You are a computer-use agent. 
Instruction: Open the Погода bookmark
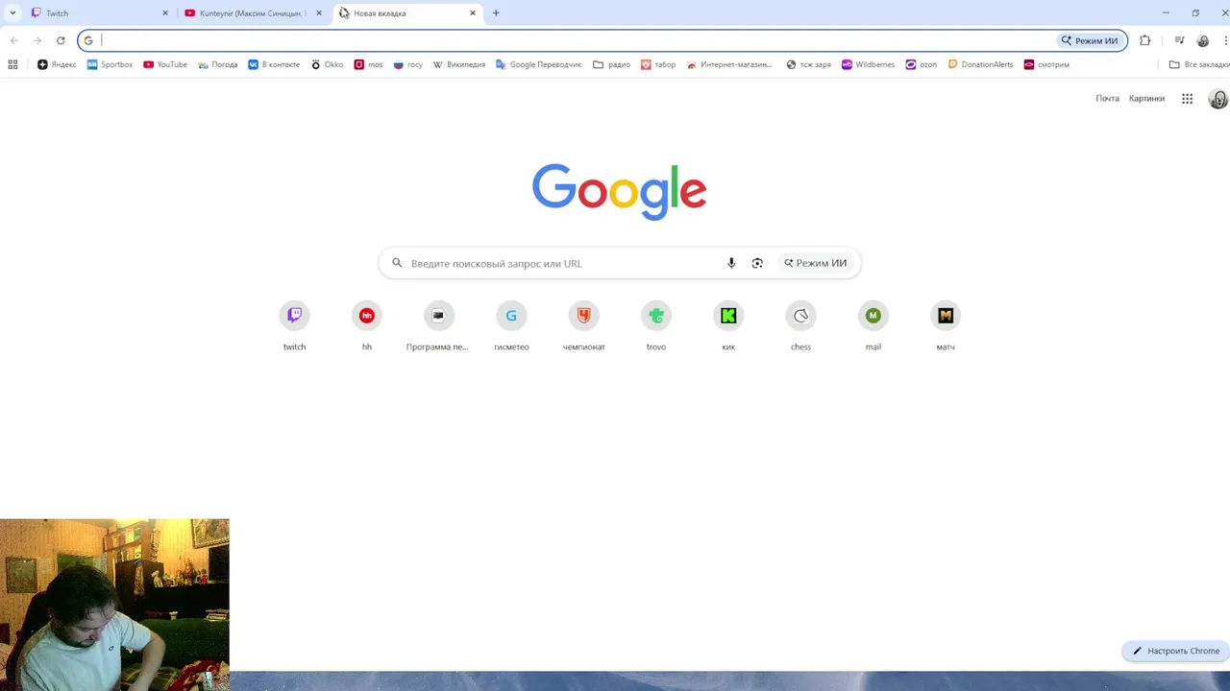218,64
